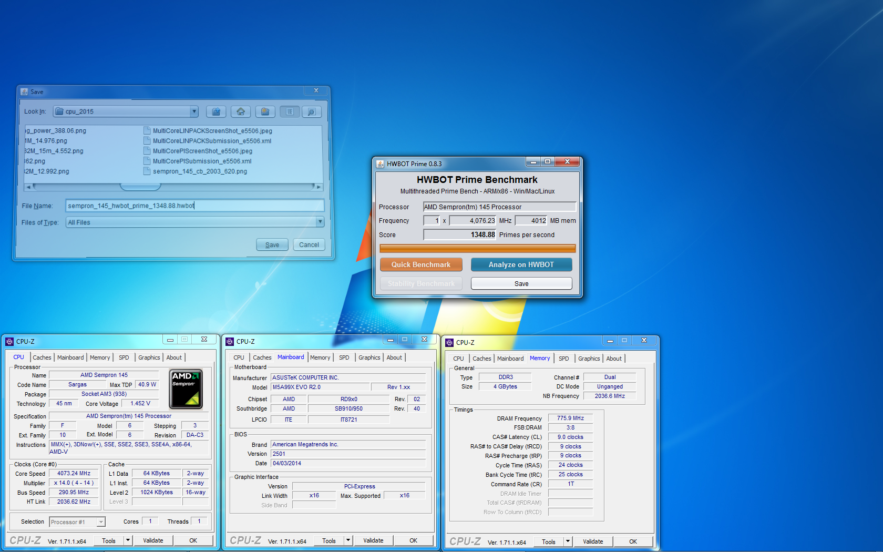The height and width of the screenshot is (552, 883).
Task: Select MultiCorePIScreenShot_e5506.jpeg file icon
Action: [x=147, y=151]
